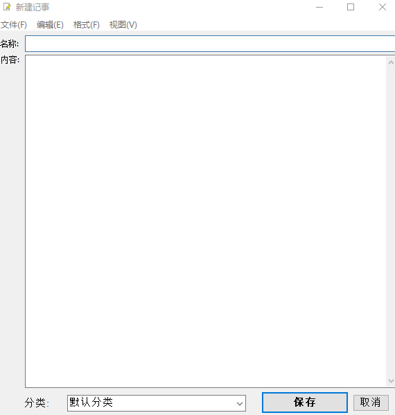395x415 pixels.
Task: Click the 名称 name input field
Action: point(210,44)
